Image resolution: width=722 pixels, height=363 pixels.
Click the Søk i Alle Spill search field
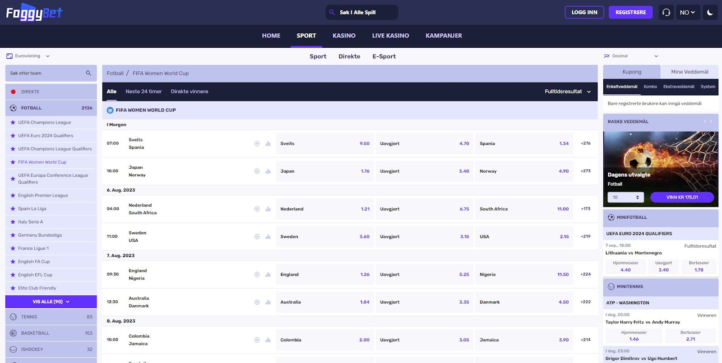[362, 12]
